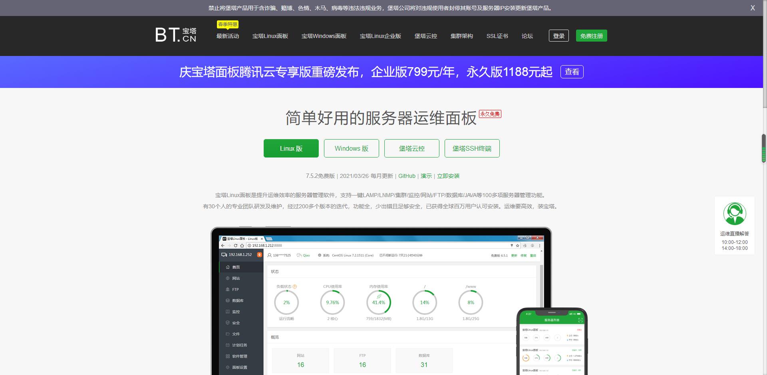Select the 堡塔云控 tab below the headline
767x375 pixels.
point(412,148)
